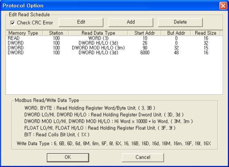The height and width of the screenshot is (167, 229).
Task: Close the Protocol Option dialog
Action: (223, 6)
